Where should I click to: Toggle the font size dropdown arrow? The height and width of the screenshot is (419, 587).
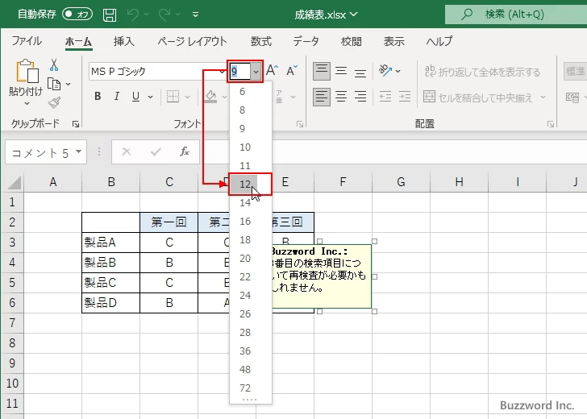pos(256,71)
